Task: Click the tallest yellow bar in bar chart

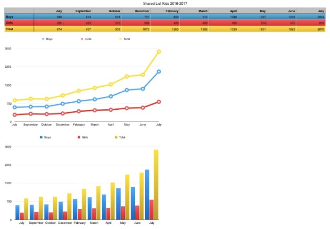Action: pos(156,185)
